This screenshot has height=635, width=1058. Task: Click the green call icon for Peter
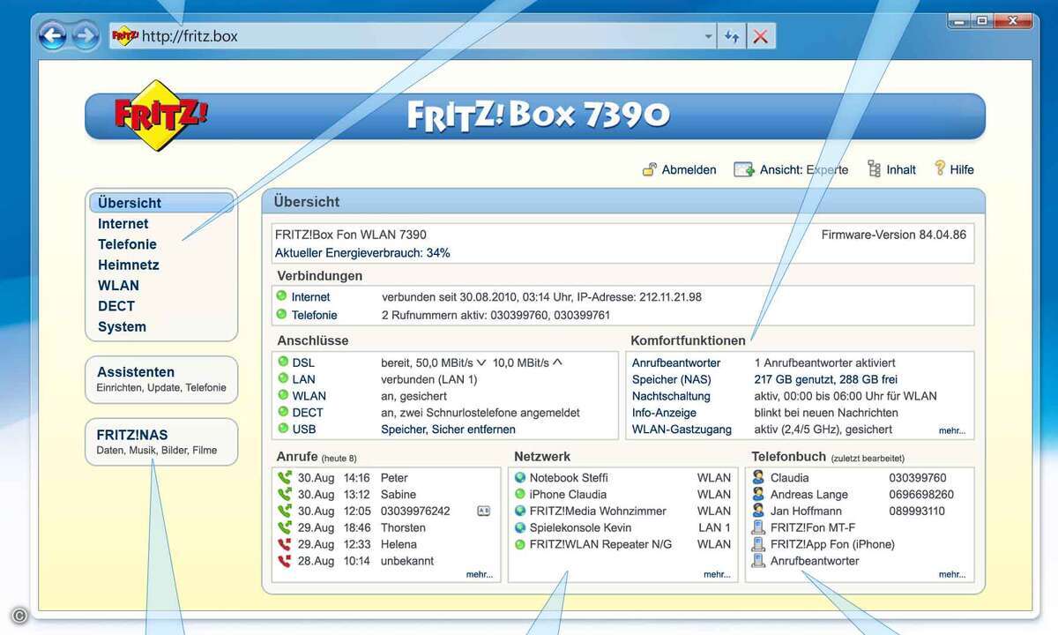pyautogui.click(x=285, y=477)
